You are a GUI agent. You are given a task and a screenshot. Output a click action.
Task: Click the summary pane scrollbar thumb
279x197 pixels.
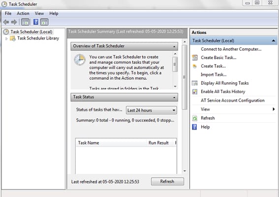(x=185, y=77)
